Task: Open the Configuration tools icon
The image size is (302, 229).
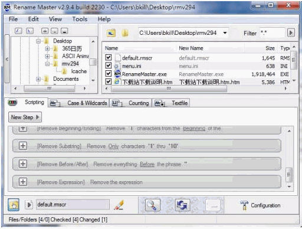Action: 244,205
